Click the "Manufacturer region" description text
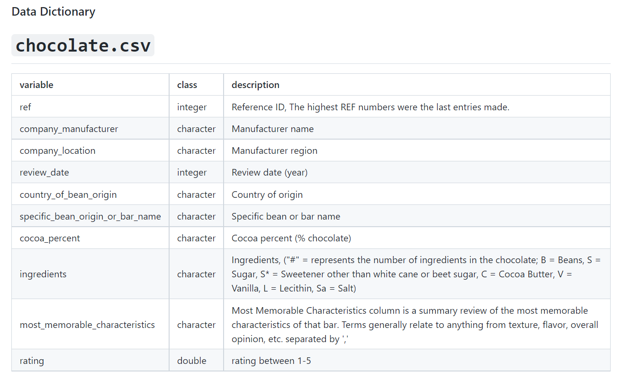This screenshot has width=622, height=380. [274, 150]
